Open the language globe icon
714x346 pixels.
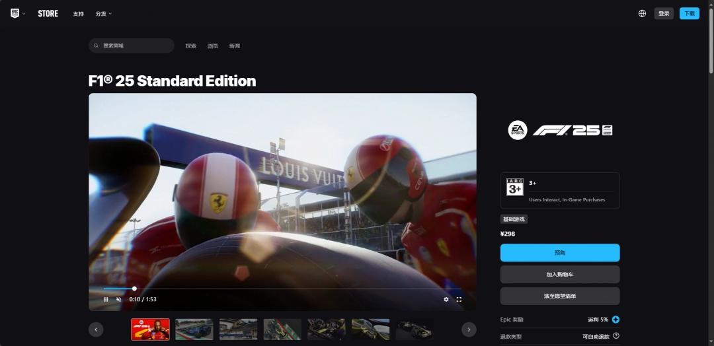[x=642, y=13]
